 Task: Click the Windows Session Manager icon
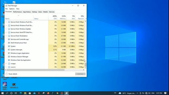coord(9,57)
